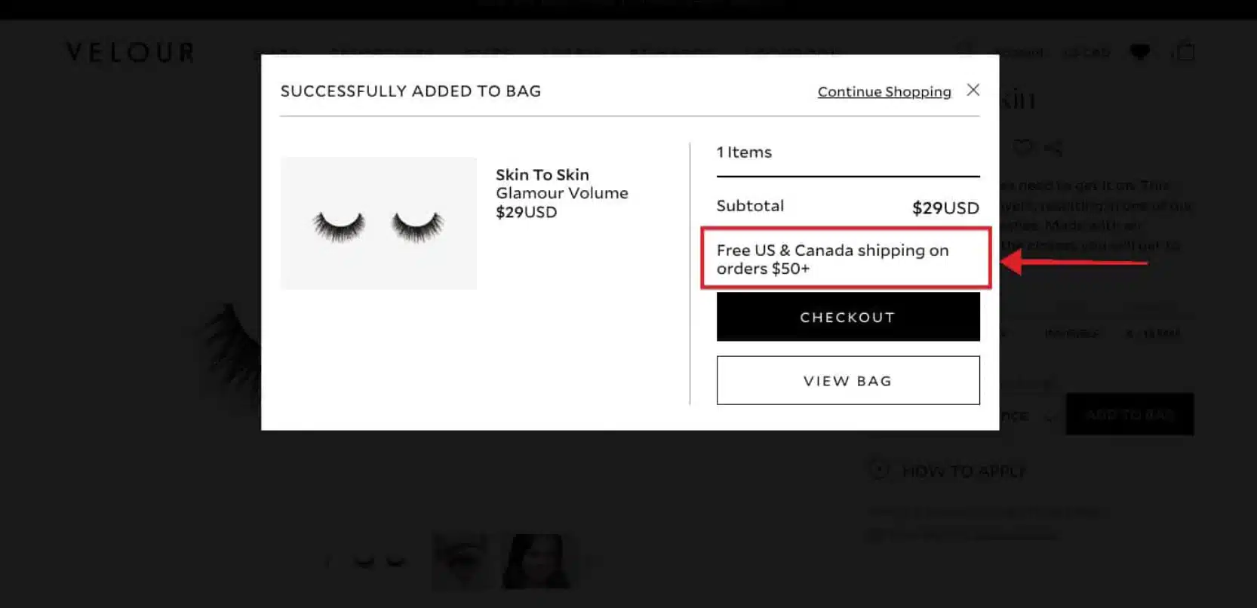
Task: Click the lash product image in popup
Action: coord(379,223)
